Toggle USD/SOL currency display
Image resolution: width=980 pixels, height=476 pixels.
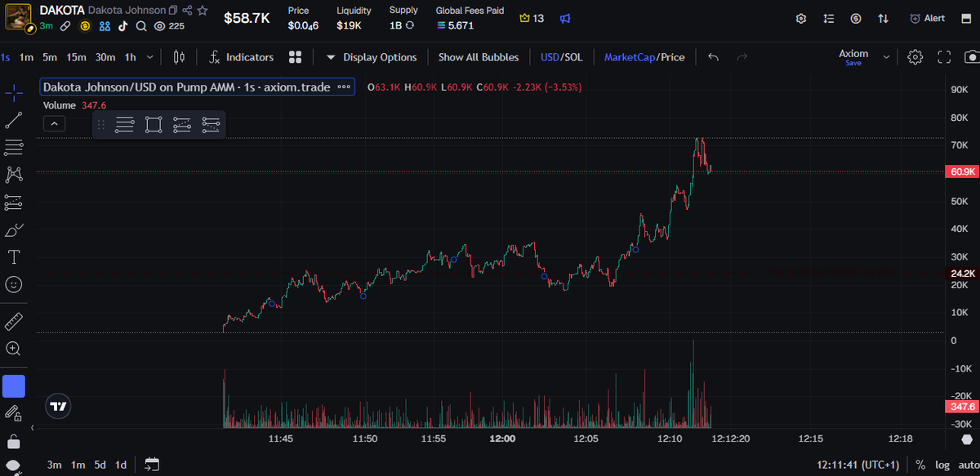click(562, 57)
